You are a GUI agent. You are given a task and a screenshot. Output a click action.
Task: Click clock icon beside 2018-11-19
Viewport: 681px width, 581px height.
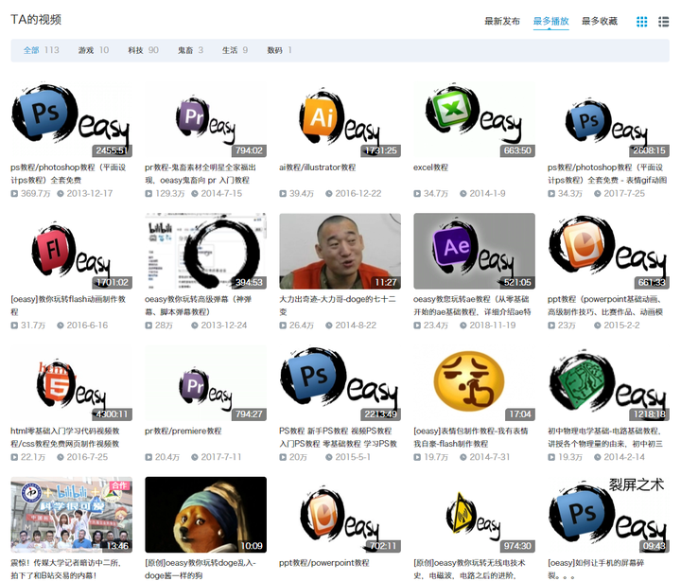tap(463, 326)
